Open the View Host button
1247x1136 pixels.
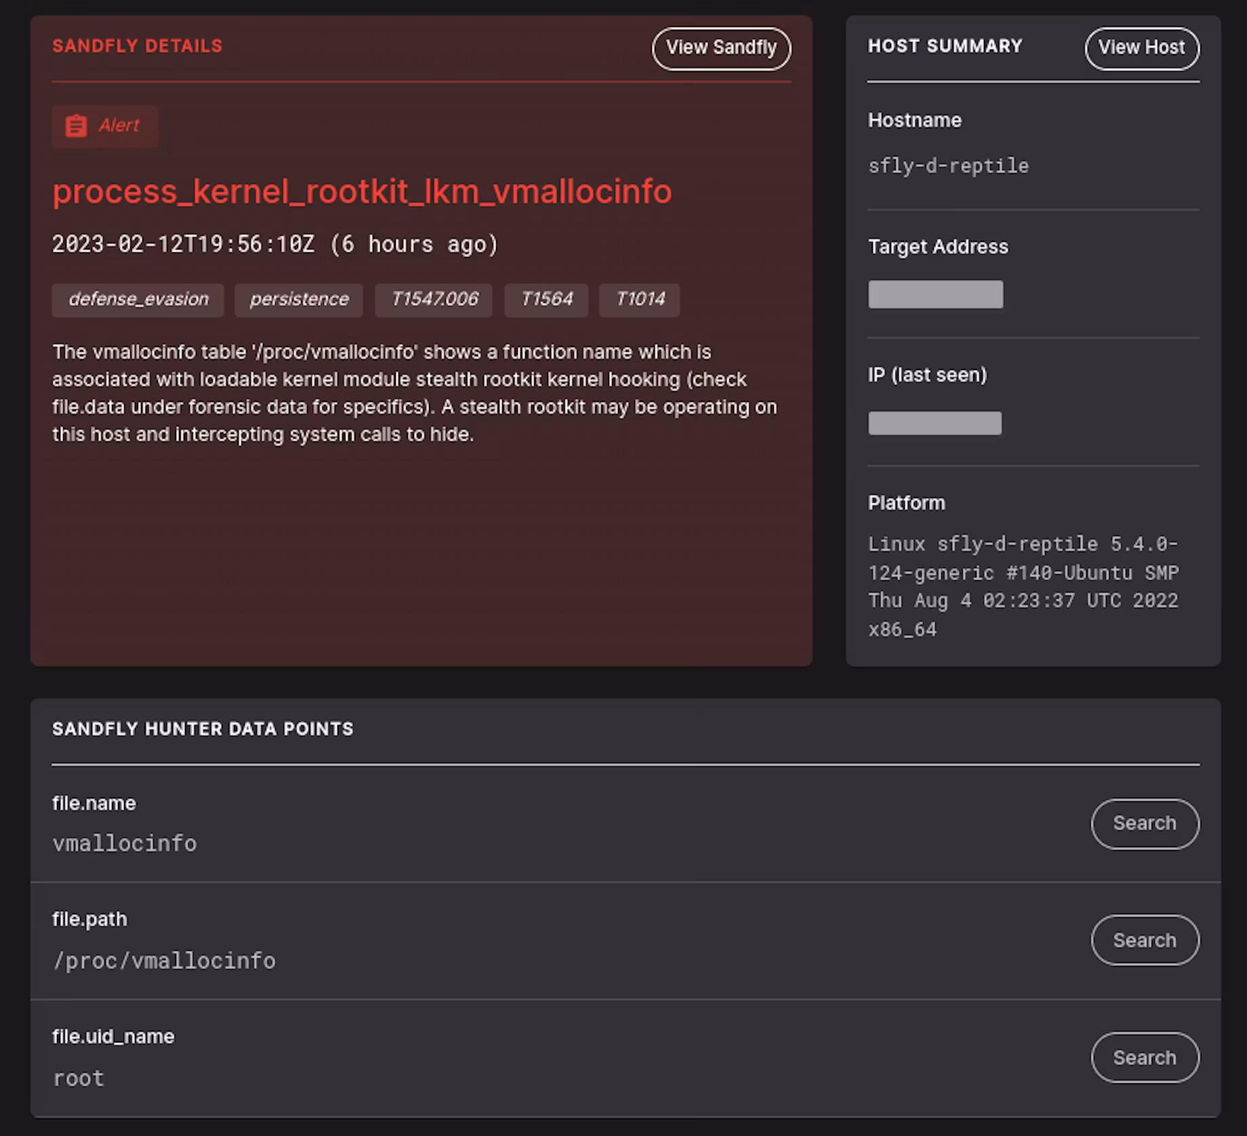point(1142,48)
